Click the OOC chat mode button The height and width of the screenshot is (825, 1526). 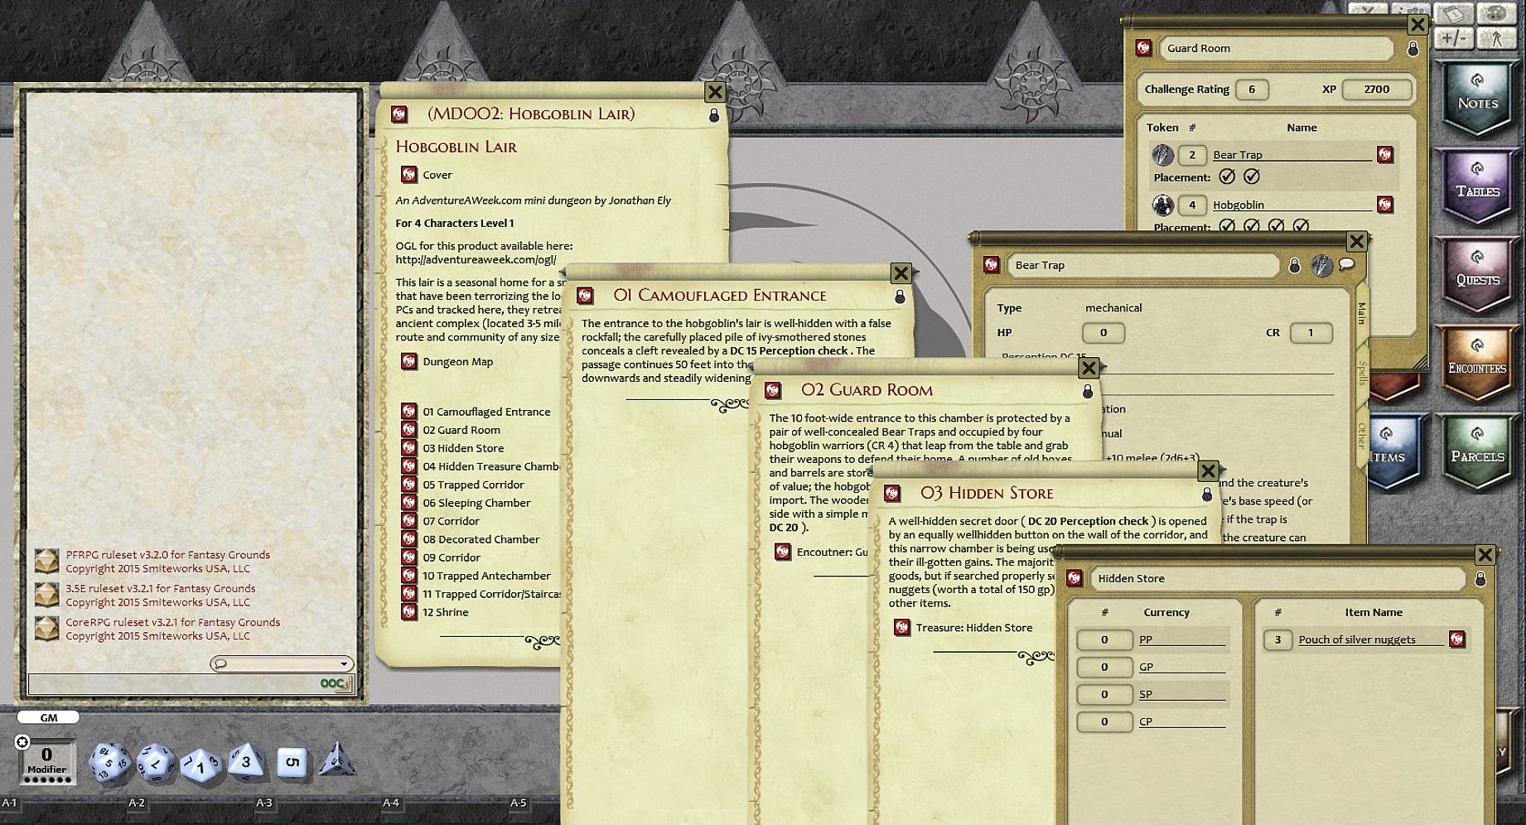click(336, 683)
